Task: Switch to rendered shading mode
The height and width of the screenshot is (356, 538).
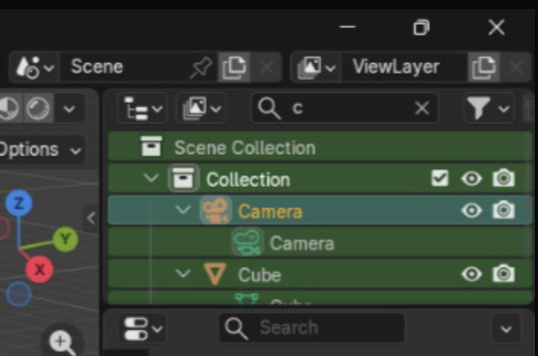Action: tap(38, 108)
